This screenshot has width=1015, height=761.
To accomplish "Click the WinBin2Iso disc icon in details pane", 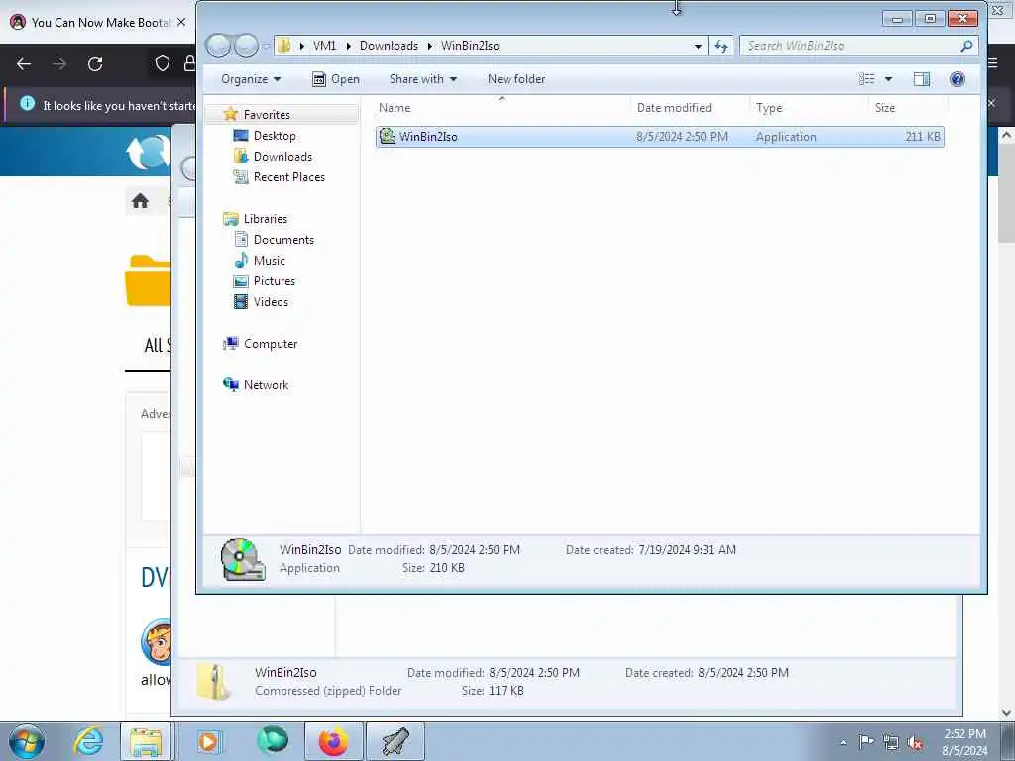I will click(x=243, y=559).
